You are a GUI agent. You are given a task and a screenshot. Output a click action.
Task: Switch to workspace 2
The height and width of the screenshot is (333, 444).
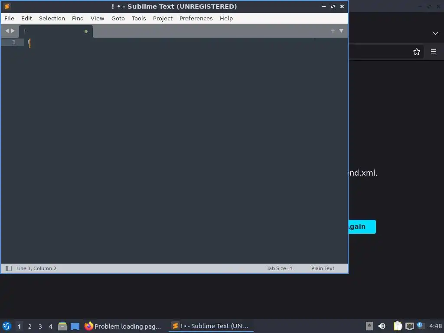(x=30, y=326)
